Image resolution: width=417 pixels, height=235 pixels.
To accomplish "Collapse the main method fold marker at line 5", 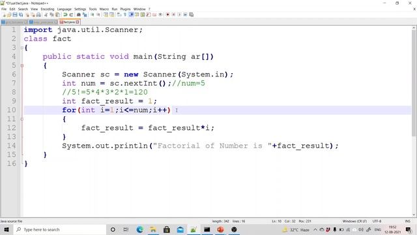I will click(22, 65).
